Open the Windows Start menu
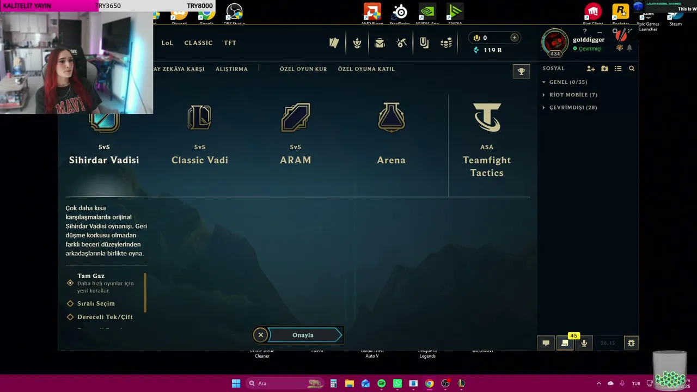 click(236, 383)
